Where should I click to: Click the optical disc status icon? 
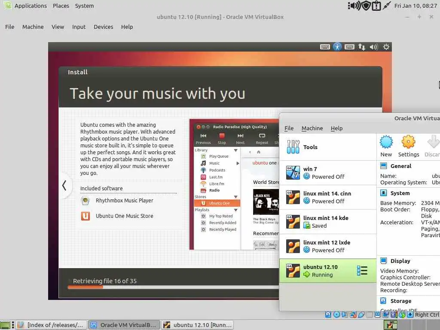coord(336,315)
